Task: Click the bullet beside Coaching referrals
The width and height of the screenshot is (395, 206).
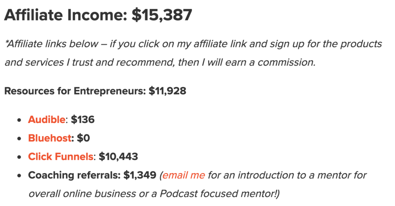Action: (19, 176)
